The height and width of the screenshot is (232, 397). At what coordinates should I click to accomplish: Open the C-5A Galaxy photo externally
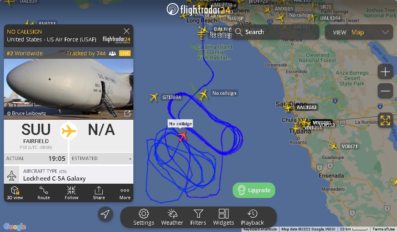pos(127,113)
